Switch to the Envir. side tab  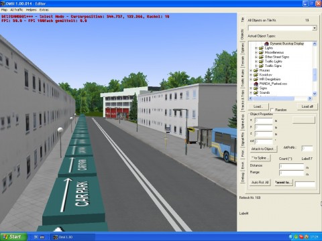[x=242, y=165]
